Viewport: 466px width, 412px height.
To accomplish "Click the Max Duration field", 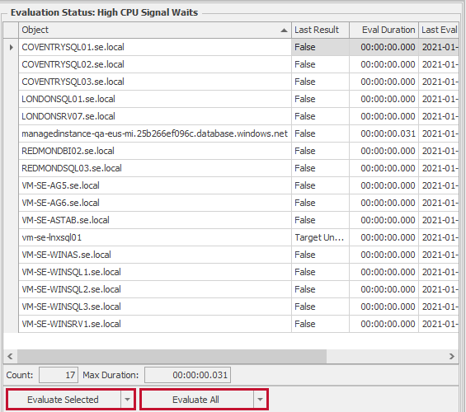I will (x=187, y=375).
